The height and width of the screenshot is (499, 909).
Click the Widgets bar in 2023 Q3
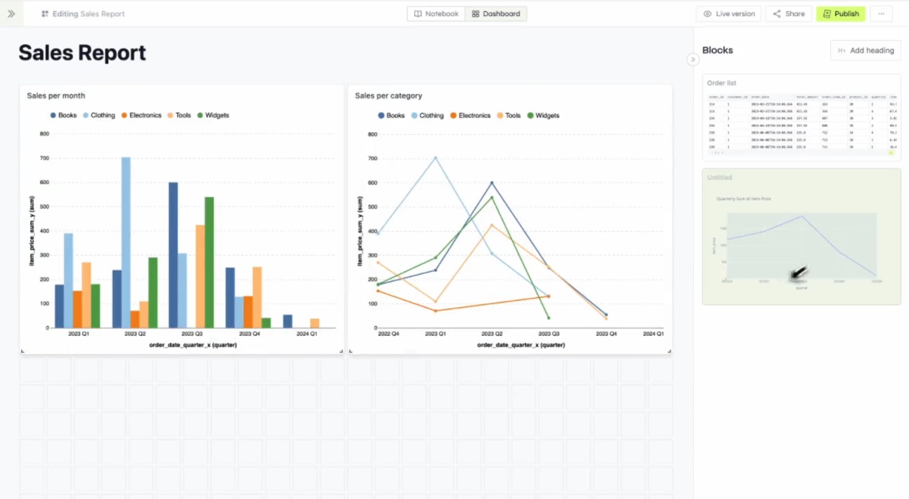click(209, 262)
